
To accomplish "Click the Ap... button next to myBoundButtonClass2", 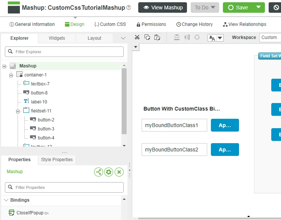I will point(225,150).
